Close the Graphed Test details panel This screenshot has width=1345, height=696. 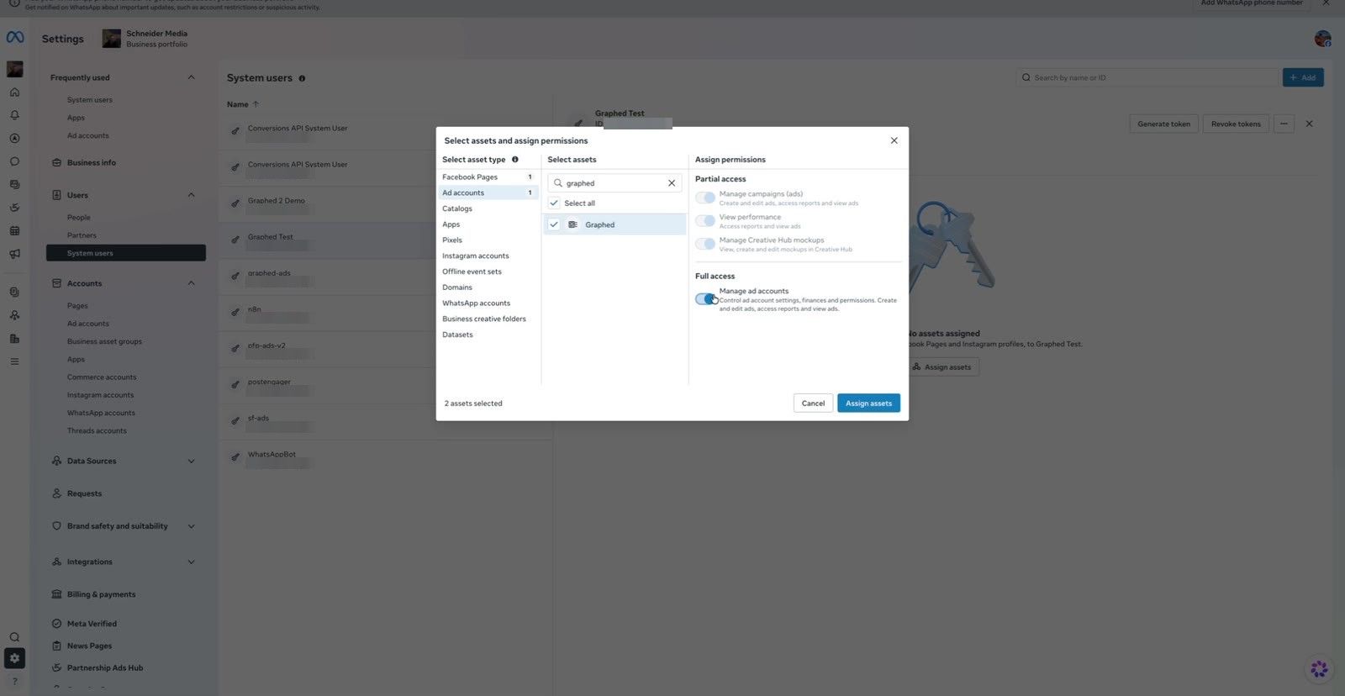[x=1309, y=124]
